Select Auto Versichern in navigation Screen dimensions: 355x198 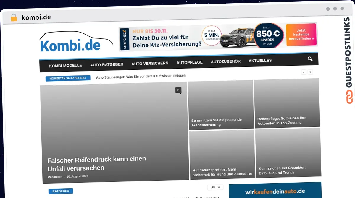point(150,63)
